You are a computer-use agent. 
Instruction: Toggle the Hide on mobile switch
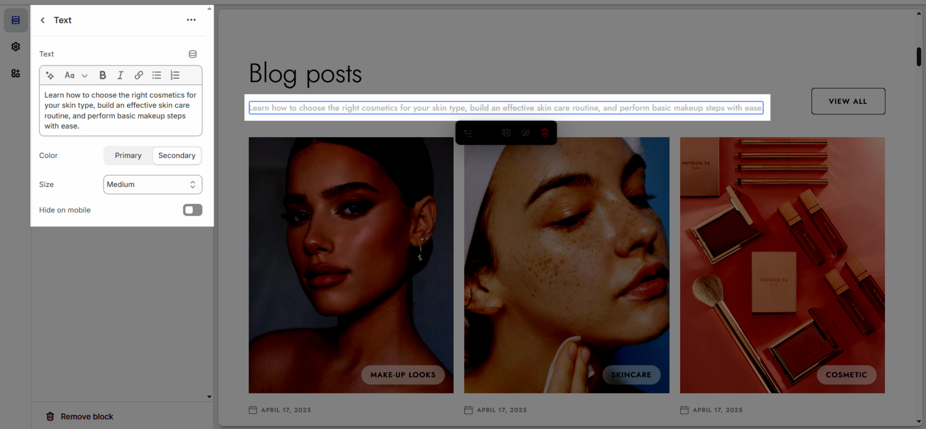[x=193, y=210]
